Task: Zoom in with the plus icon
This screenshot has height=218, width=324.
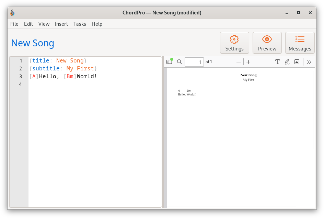Action: (x=248, y=62)
